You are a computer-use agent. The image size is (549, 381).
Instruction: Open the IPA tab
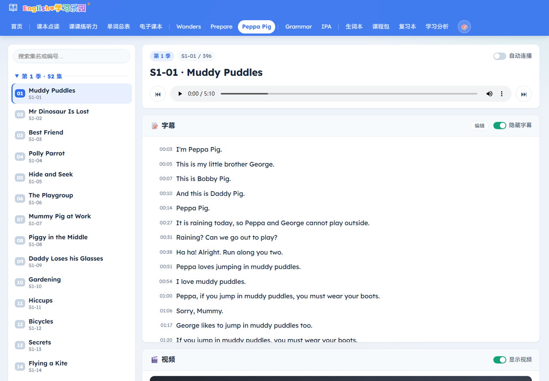tap(326, 27)
